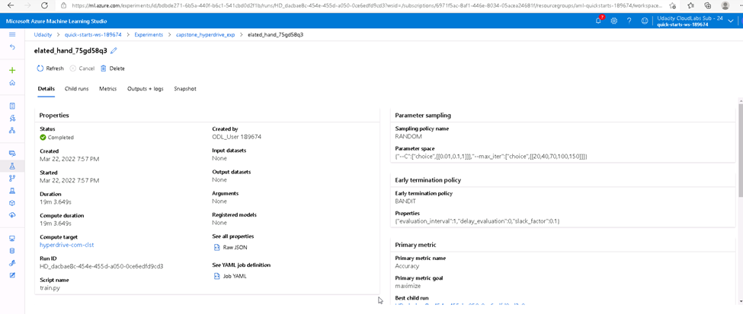The width and height of the screenshot is (743, 314).
Task: Click the BANDIT early termination value
Action: pos(405,201)
